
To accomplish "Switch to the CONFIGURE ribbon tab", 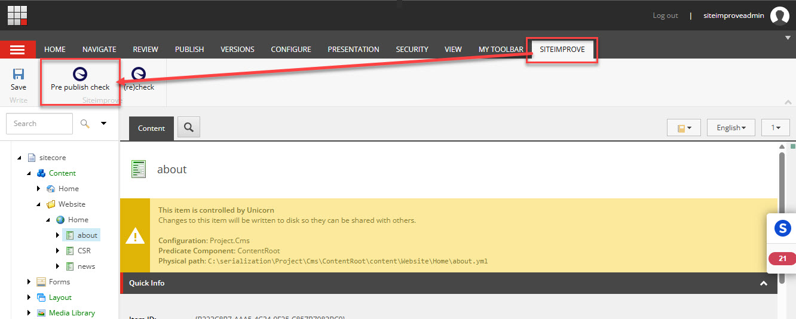I will pyautogui.click(x=291, y=50).
